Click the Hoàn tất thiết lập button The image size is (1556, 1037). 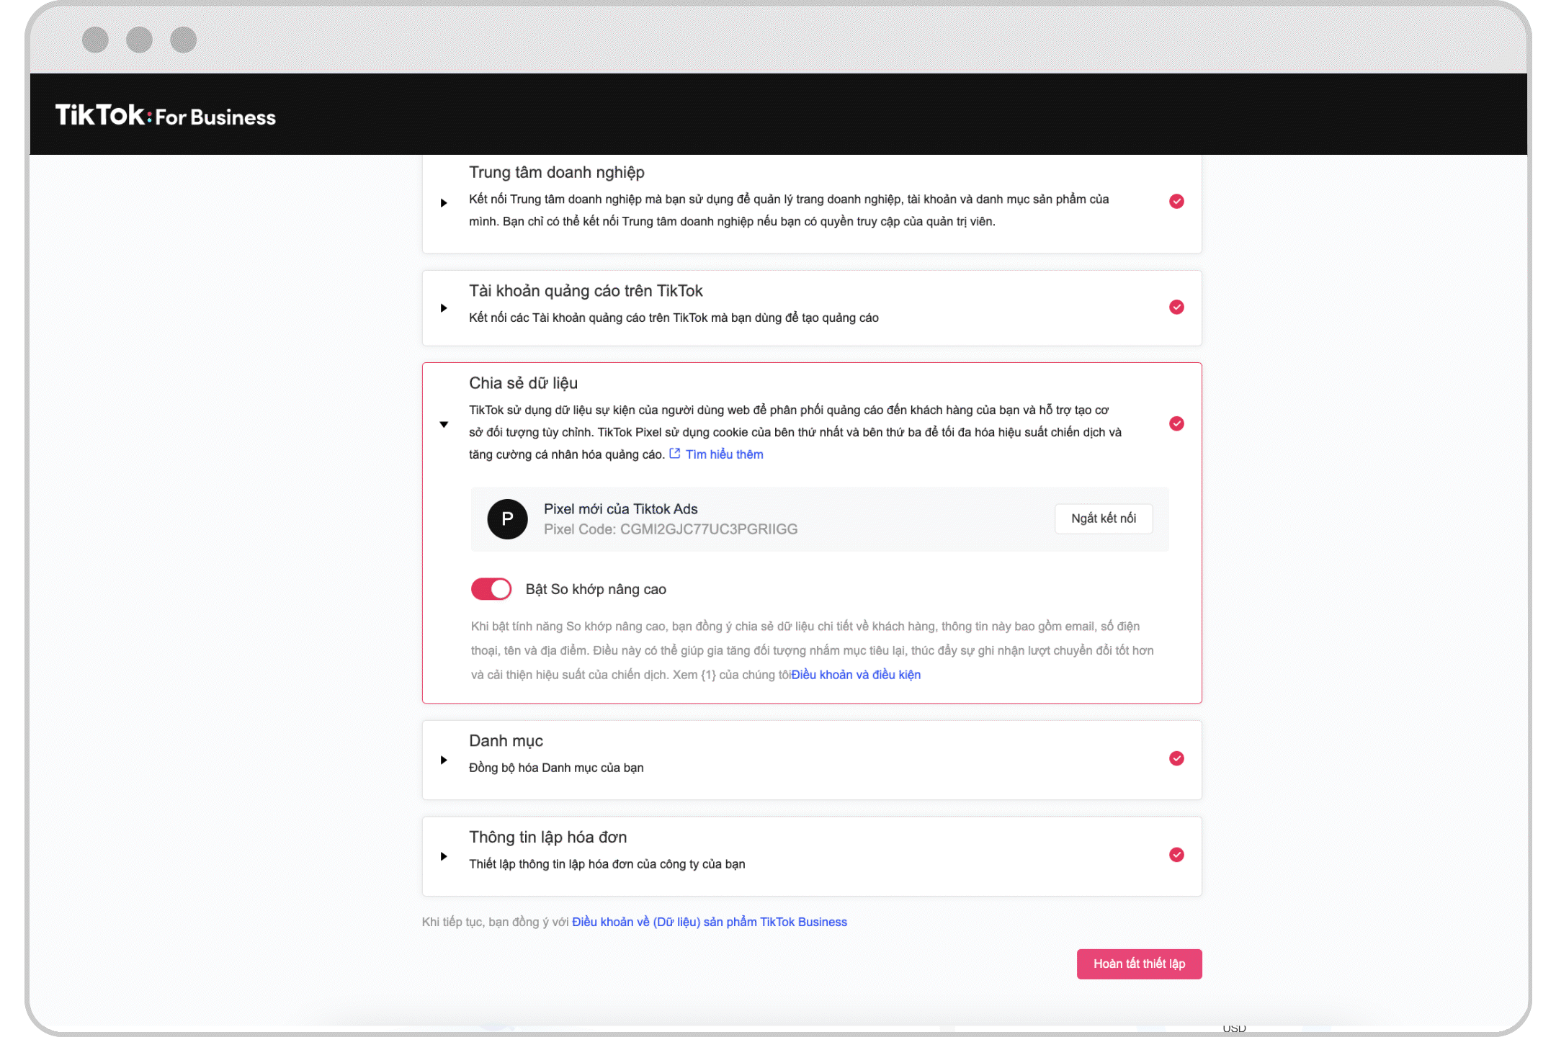(x=1139, y=964)
